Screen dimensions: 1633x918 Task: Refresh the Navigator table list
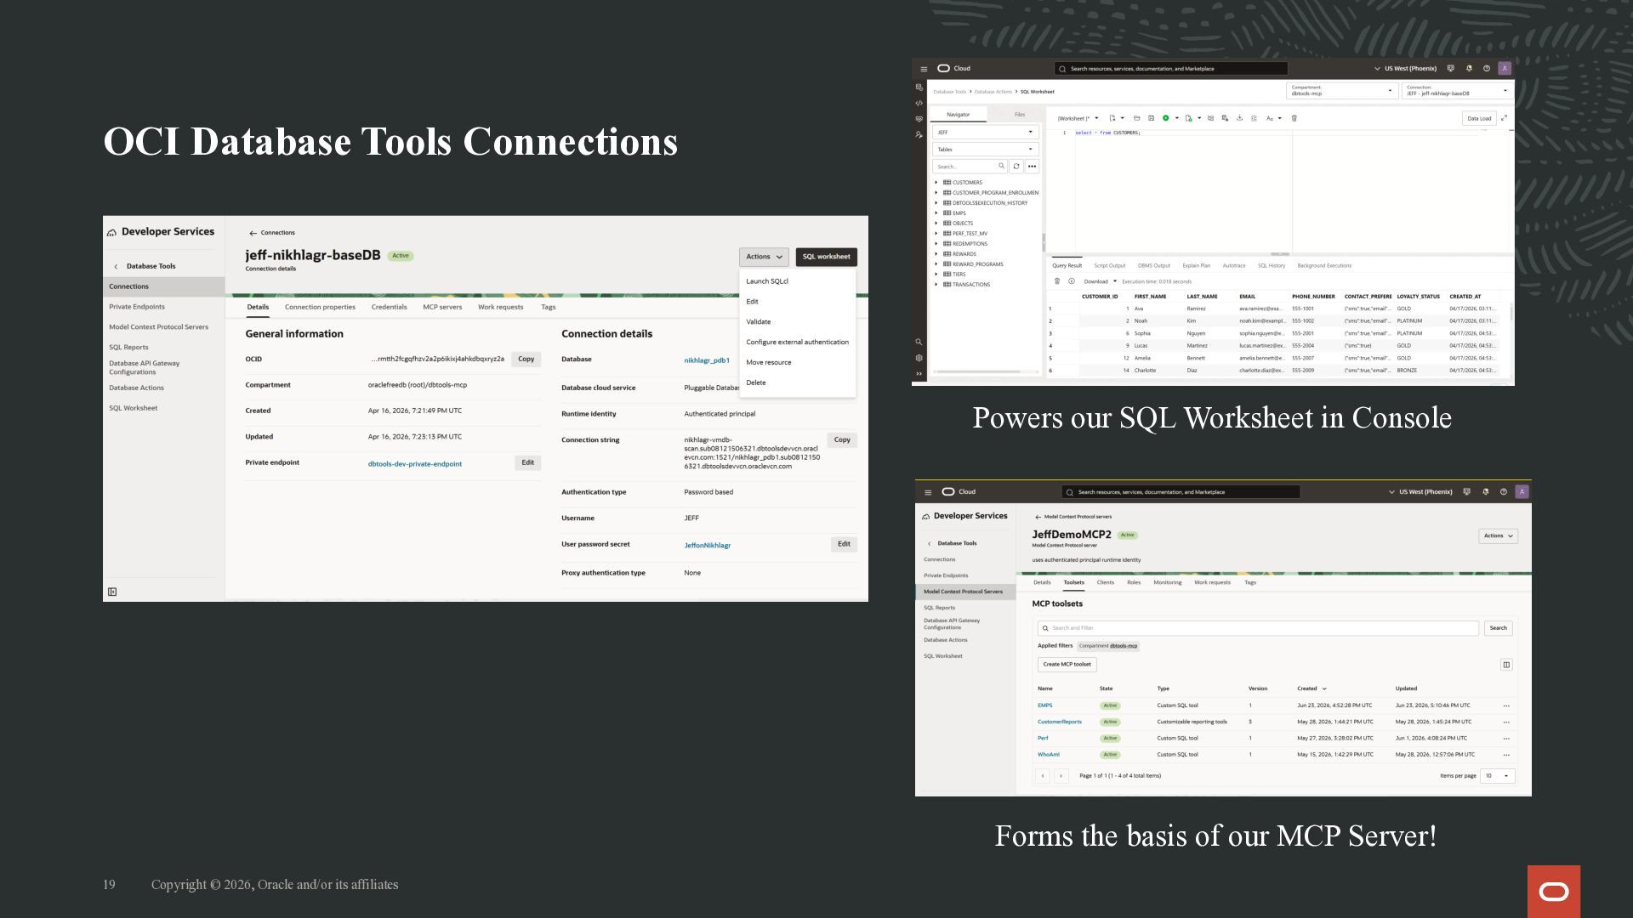pos(1016,167)
